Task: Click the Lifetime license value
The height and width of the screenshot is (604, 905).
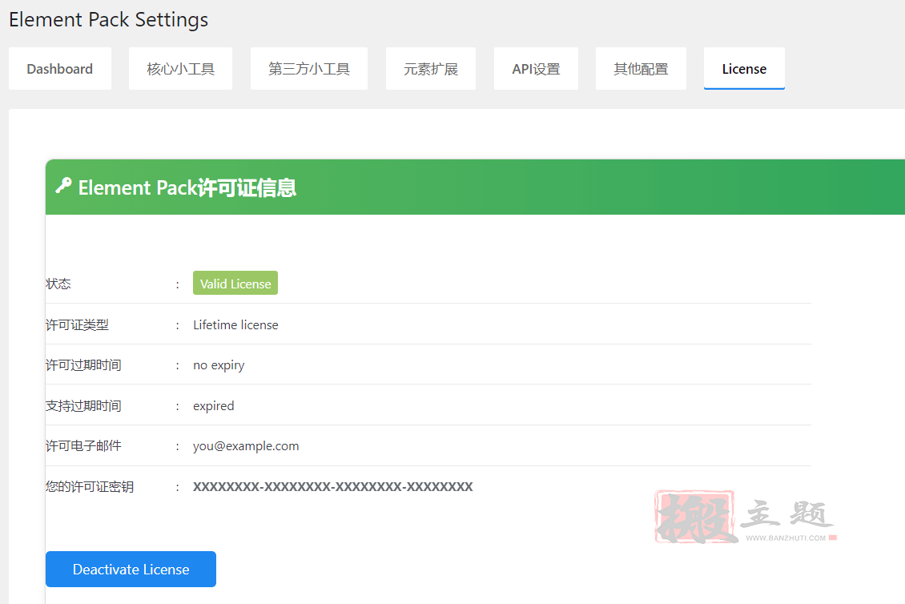Action: click(x=235, y=325)
